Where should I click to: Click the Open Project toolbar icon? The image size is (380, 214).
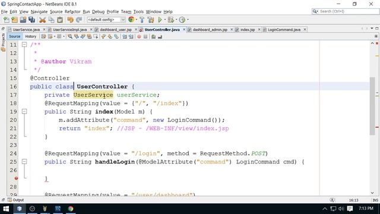[x=23, y=20]
